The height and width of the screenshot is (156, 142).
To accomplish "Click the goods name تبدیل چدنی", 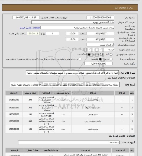I will (93, 114).
